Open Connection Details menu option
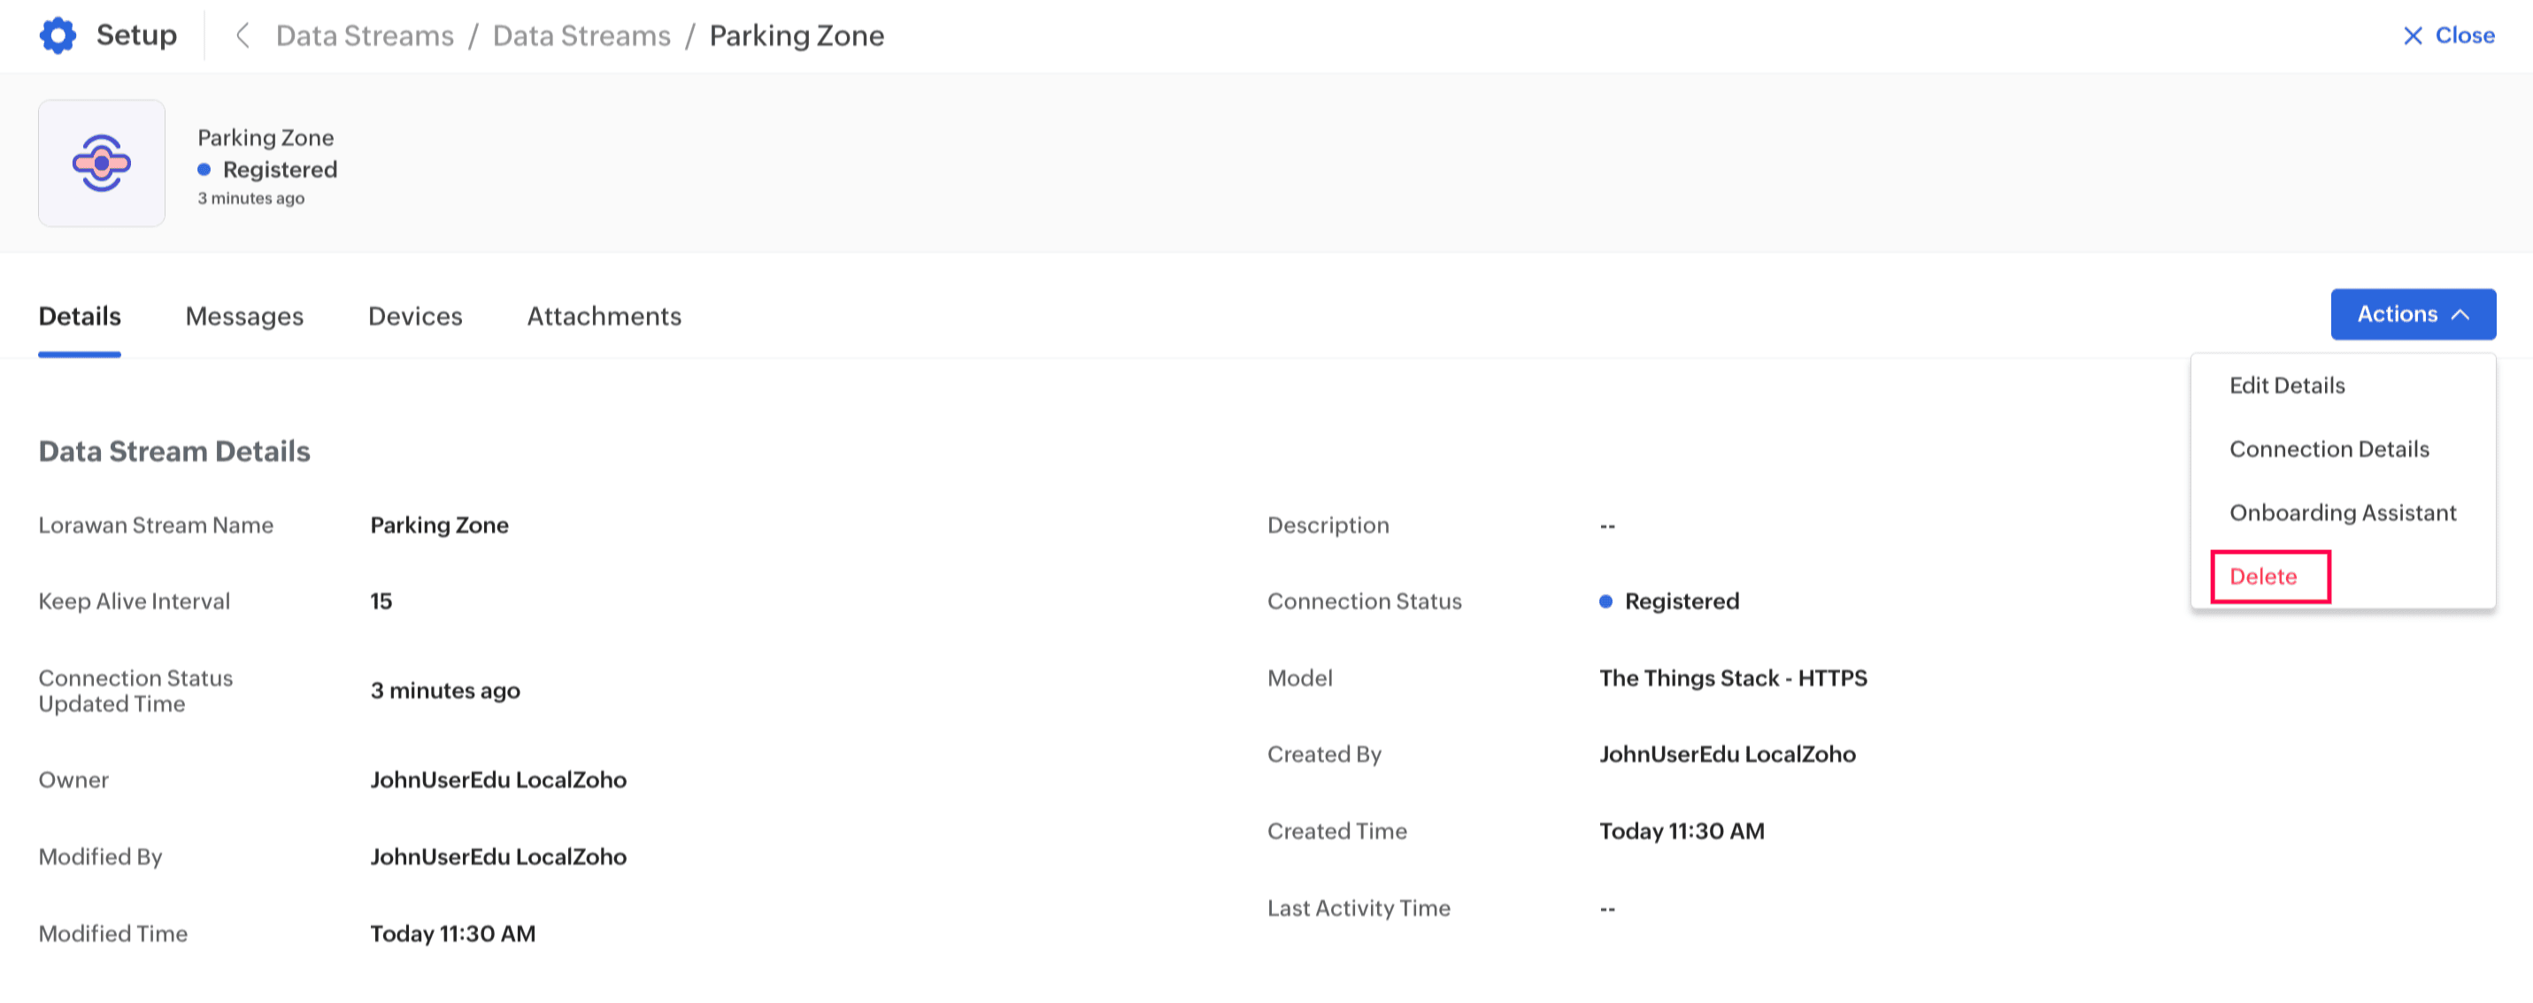This screenshot has height=1003, width=2533. pyautogui.click(x=2329, y=449)
